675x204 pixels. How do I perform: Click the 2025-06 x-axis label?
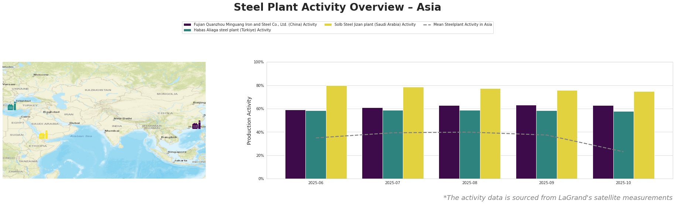click(316, 183)
